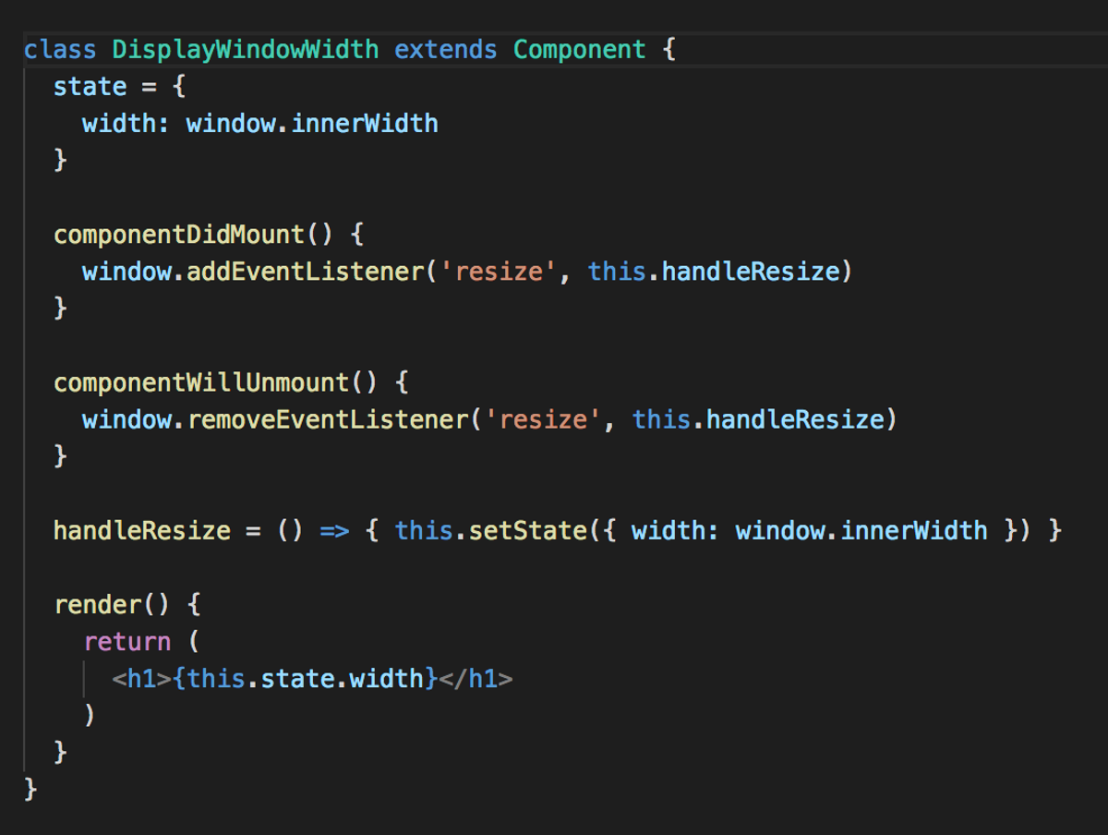The width and height of the screenshot is (1108, 835).
Task: Click the class name DisplayWindowWidth
Action: click(246, 49)
